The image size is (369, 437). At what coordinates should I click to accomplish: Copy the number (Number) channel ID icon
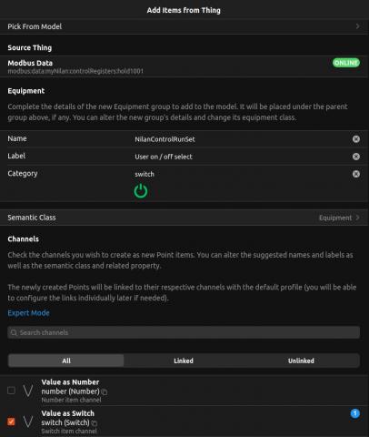(x=105, y=392)
